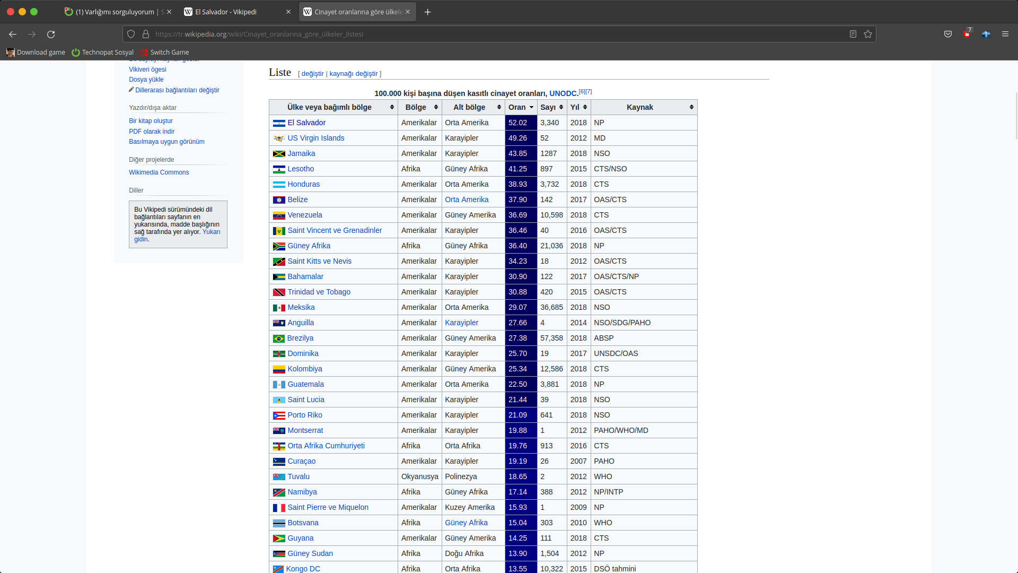Click the browser back arrow button

[x=13, y=34]
